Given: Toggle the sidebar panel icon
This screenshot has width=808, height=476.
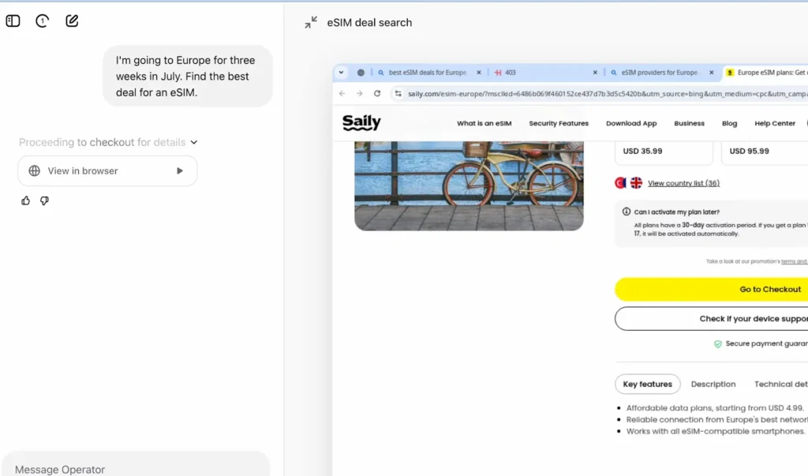Looking at the screenshot, I should [x=13, y=21].
